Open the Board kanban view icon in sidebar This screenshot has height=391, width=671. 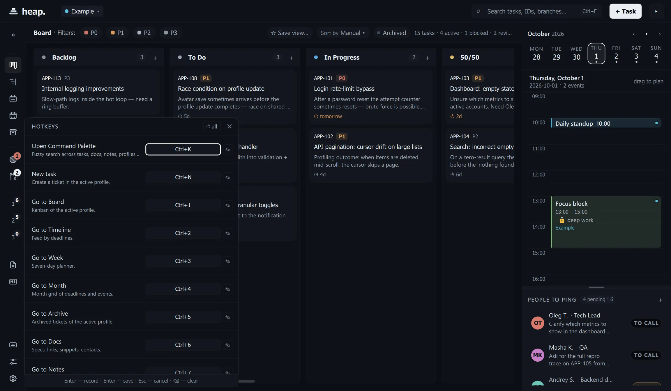(x=13, y=65)
